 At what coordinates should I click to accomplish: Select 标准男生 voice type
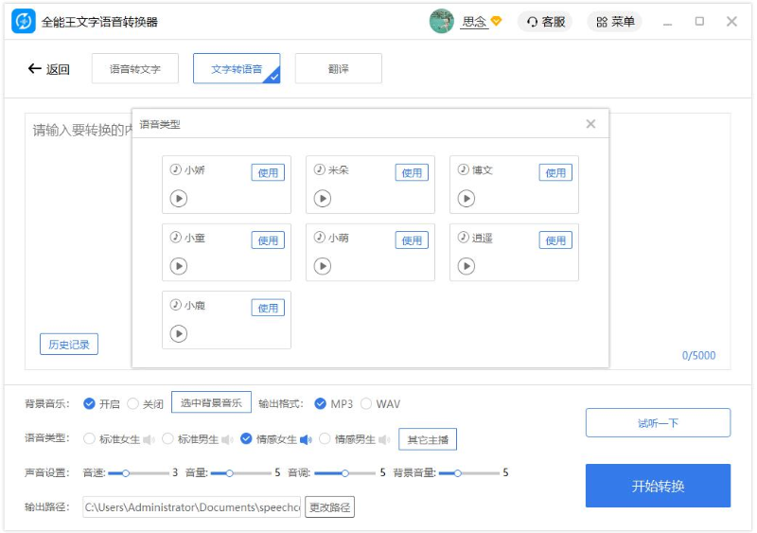click(x=168, y=439)
